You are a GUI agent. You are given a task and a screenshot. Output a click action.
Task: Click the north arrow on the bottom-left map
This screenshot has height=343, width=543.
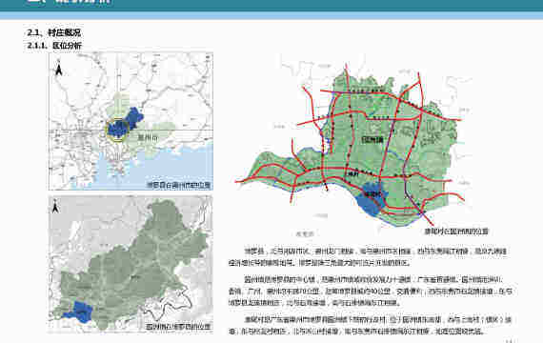tap(55, 206)
